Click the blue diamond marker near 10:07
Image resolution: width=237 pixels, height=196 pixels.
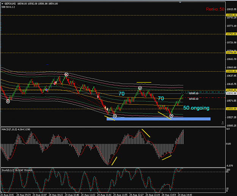click(47, 90)
